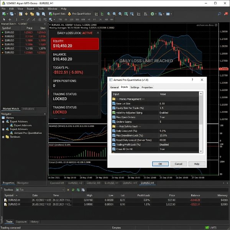The image size is (230, 230).
Task: Open the green circle icon's dropdown arrow
Action: (x=156, y=14)
